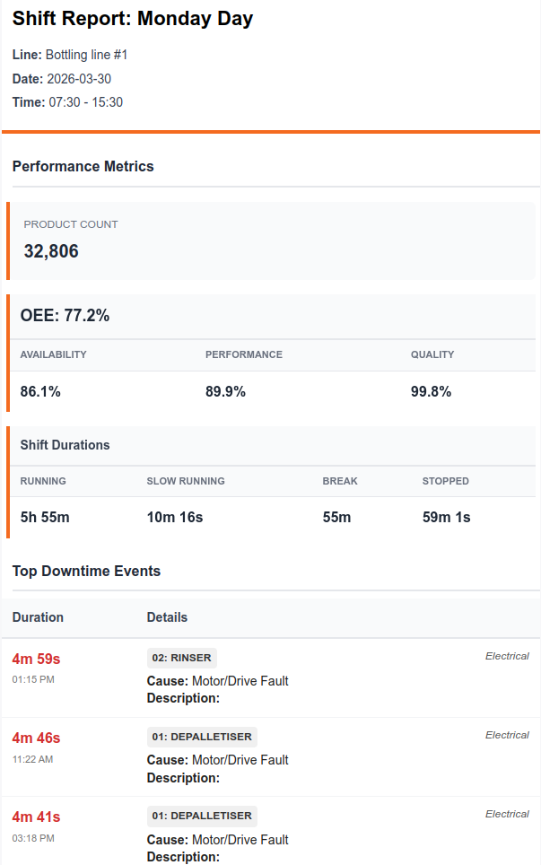The width and height of the screenshot is (541, 865).
Task: Click the Duration column header
Action: pyautogui.click(x=38, y=617)
